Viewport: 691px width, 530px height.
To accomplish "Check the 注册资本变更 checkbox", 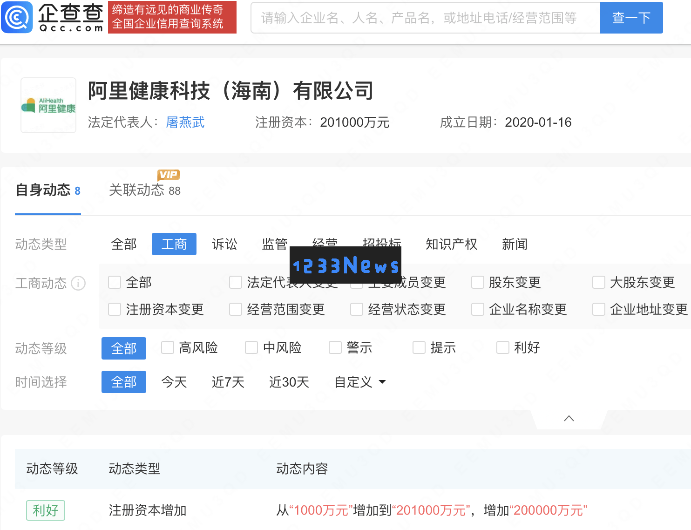I will 115,309.
